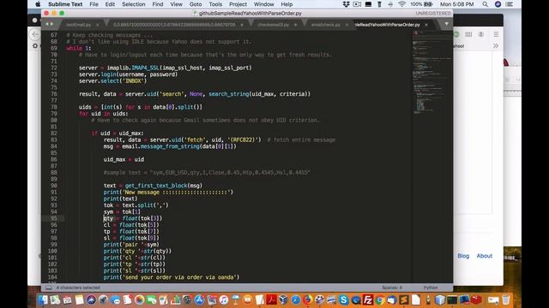
Task: Click the browser back button behind
Action: point(35,34)
